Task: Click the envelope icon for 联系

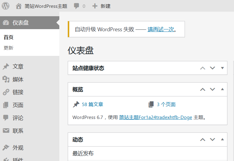Action: click(6, 131)
